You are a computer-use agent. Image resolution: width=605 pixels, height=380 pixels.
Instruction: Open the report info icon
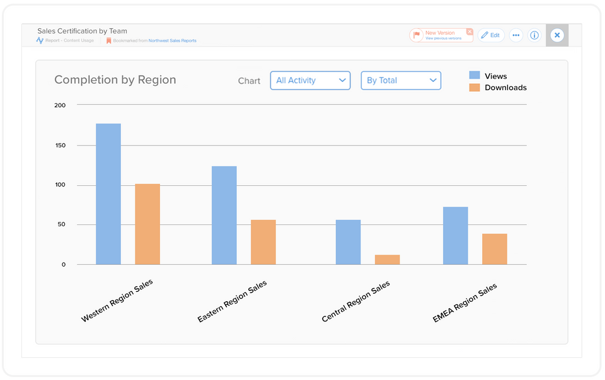coord(534,35)
